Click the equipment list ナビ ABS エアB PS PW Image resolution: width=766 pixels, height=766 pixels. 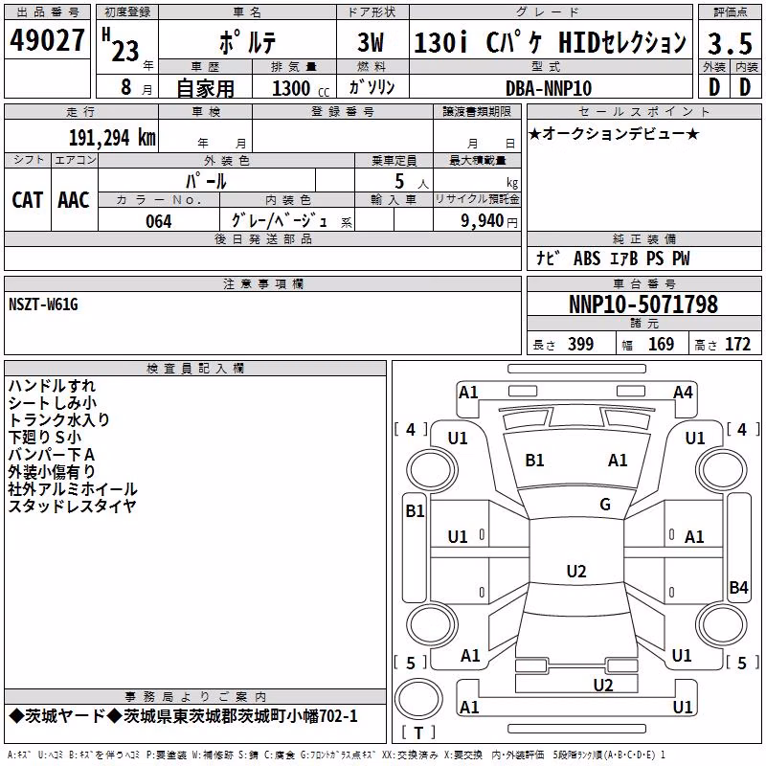(613, 259)
